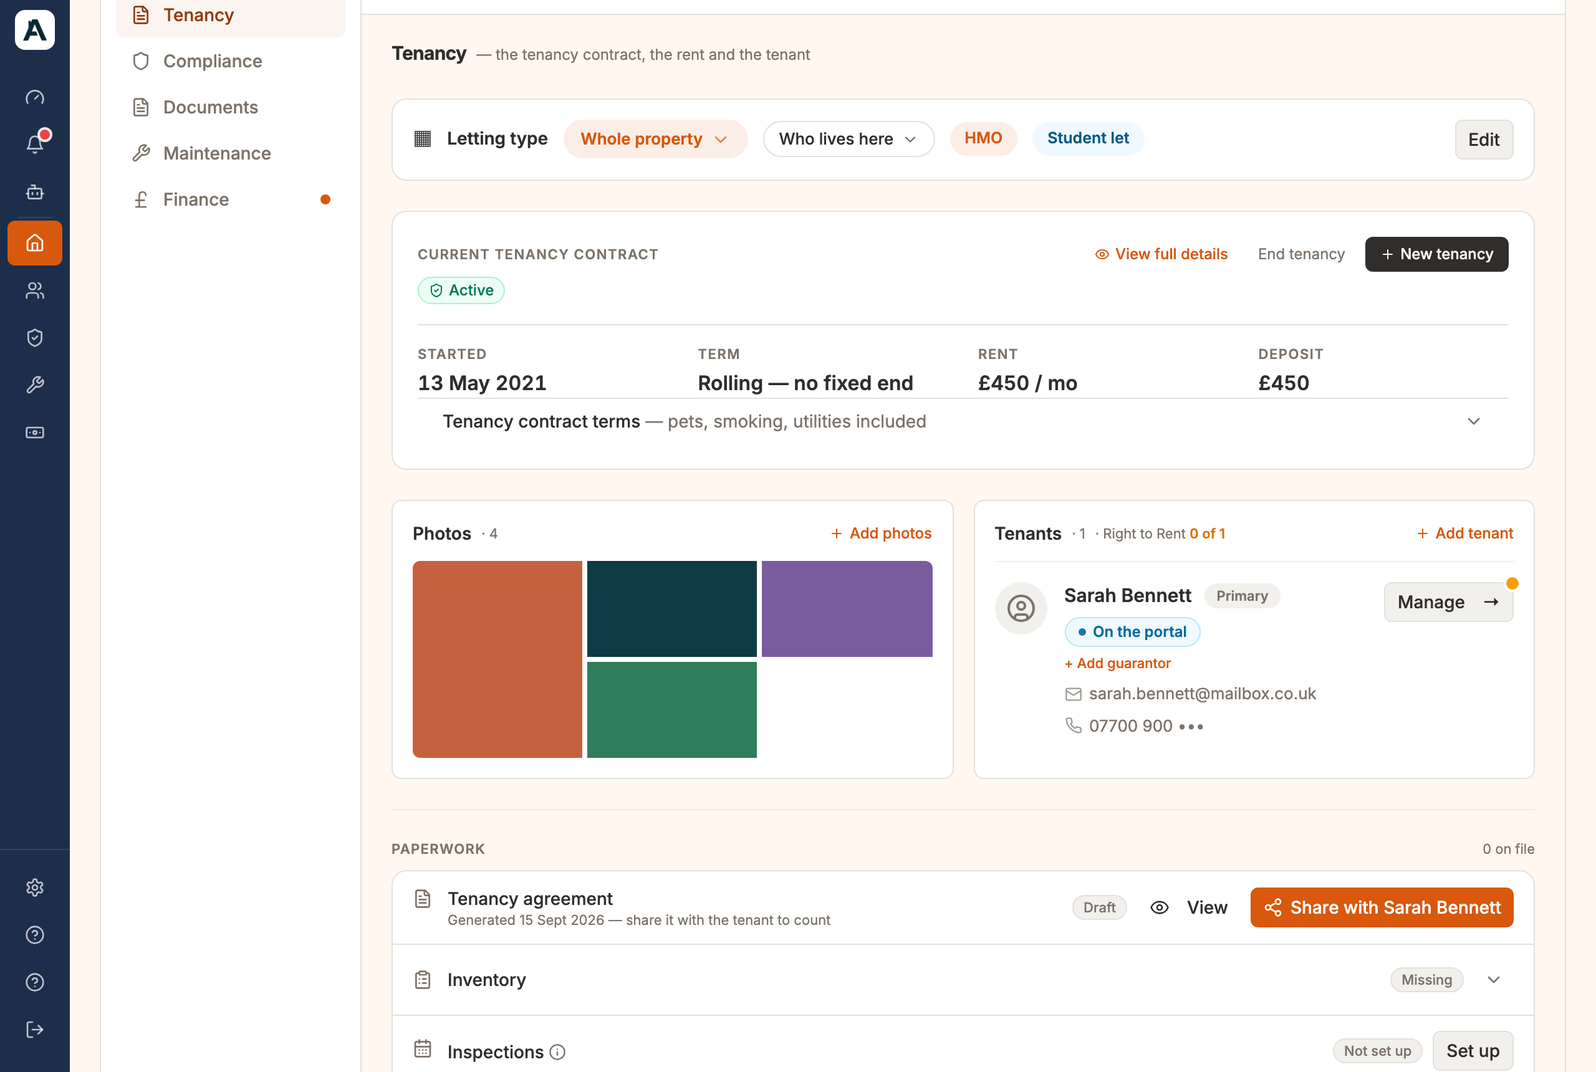View the tenancy agreement
1596x1072 pixels.
tap(1189, 908)
